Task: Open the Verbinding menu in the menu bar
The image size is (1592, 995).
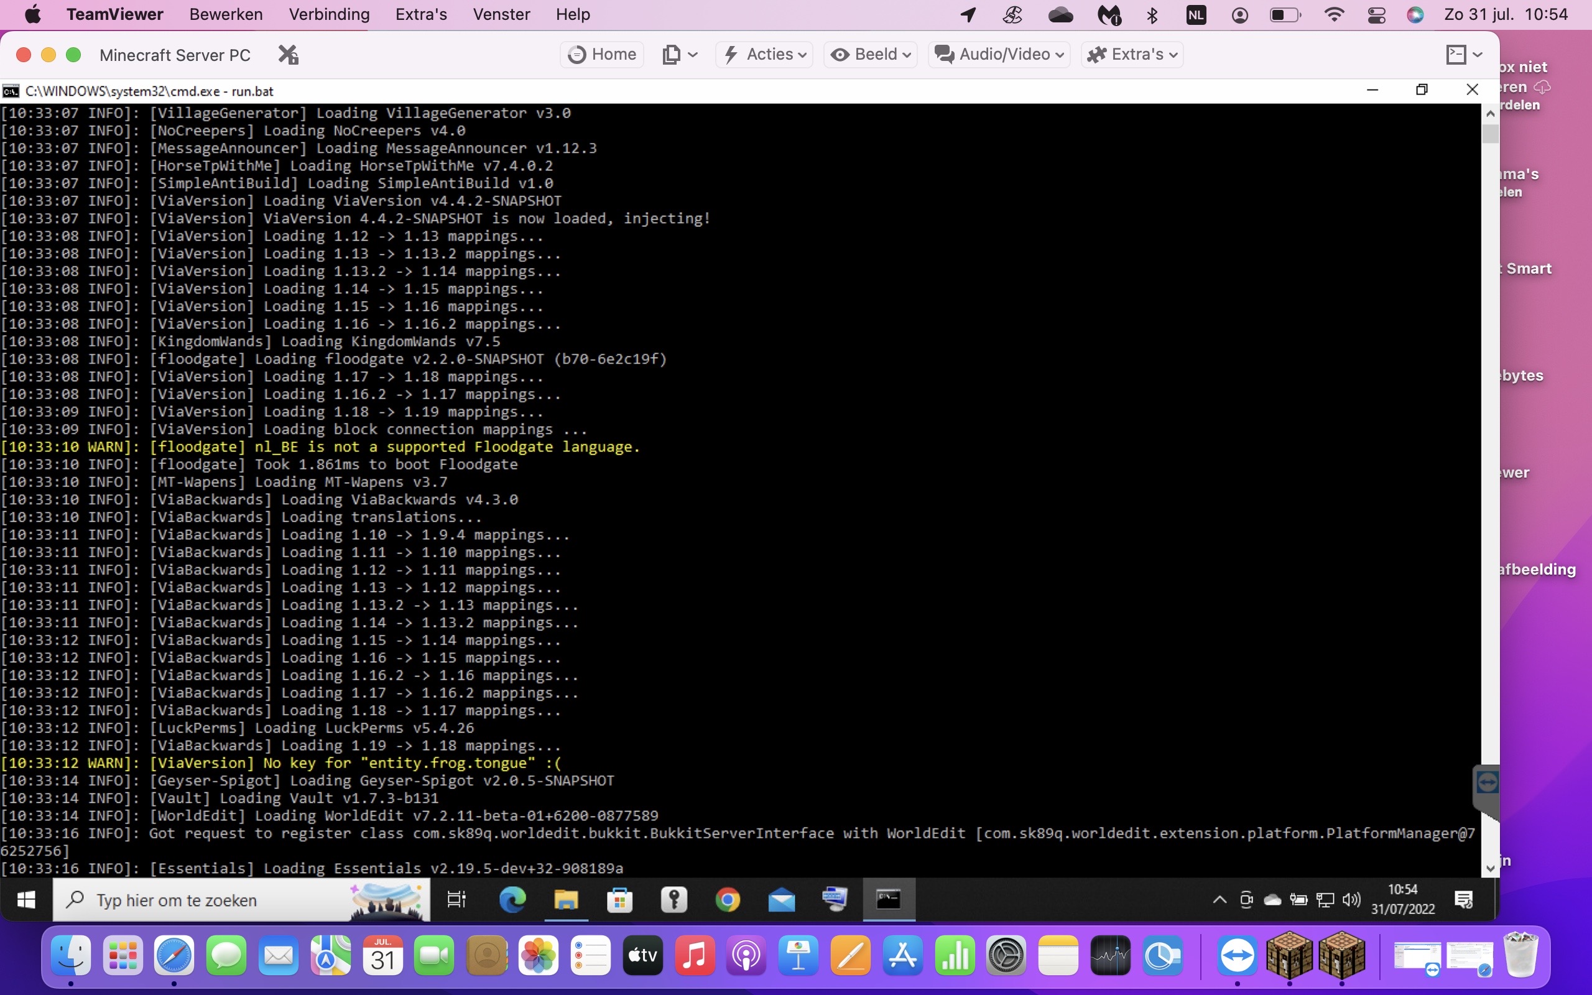Action: [x=329, y=14]
